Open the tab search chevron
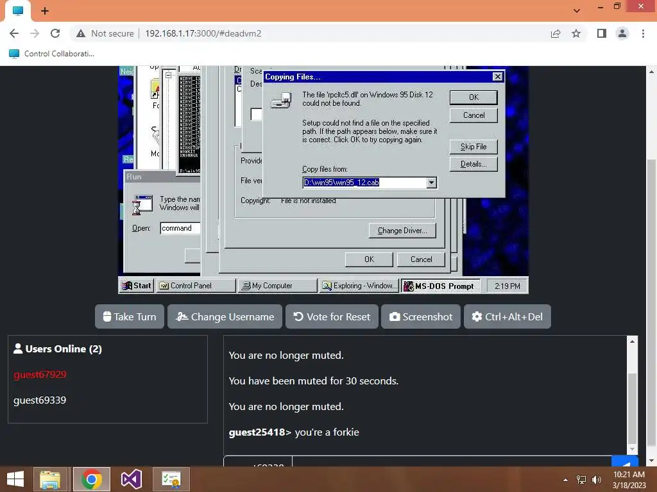The image size is (657, 492). click(577, 11)
